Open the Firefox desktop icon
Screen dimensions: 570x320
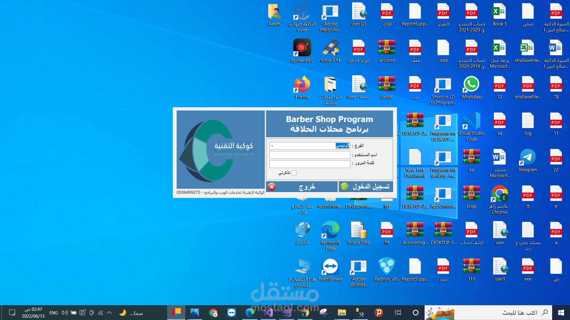tap(302, 85)
